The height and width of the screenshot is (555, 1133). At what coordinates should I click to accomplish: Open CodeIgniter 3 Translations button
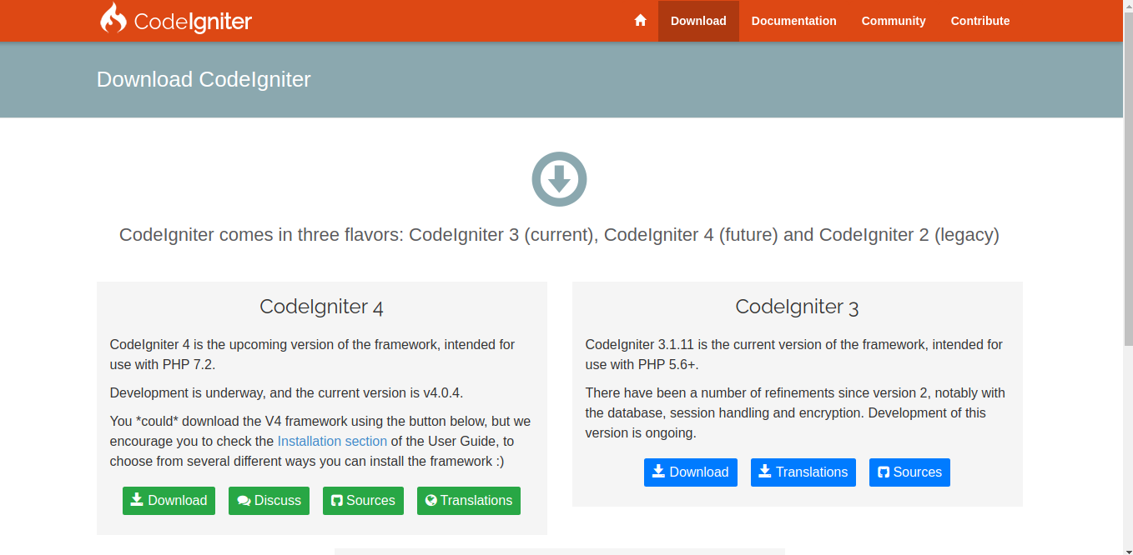tap(803, 472)
